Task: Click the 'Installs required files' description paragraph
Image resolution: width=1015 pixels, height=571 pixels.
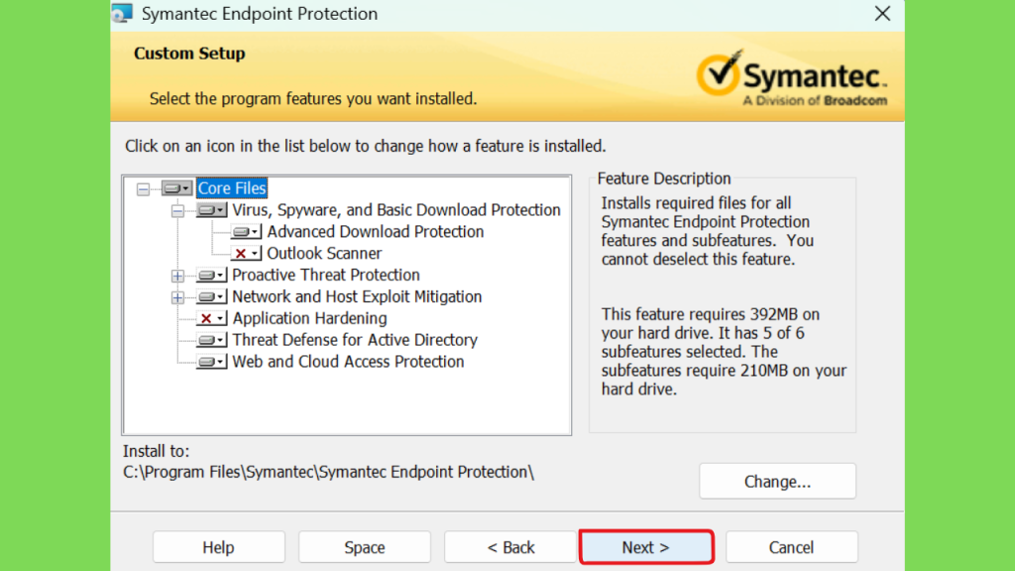Action: (x=708, y=231)
